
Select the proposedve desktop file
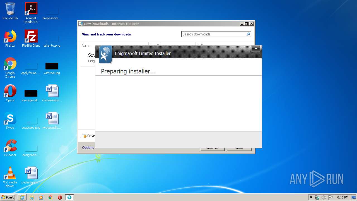(52, 13)
